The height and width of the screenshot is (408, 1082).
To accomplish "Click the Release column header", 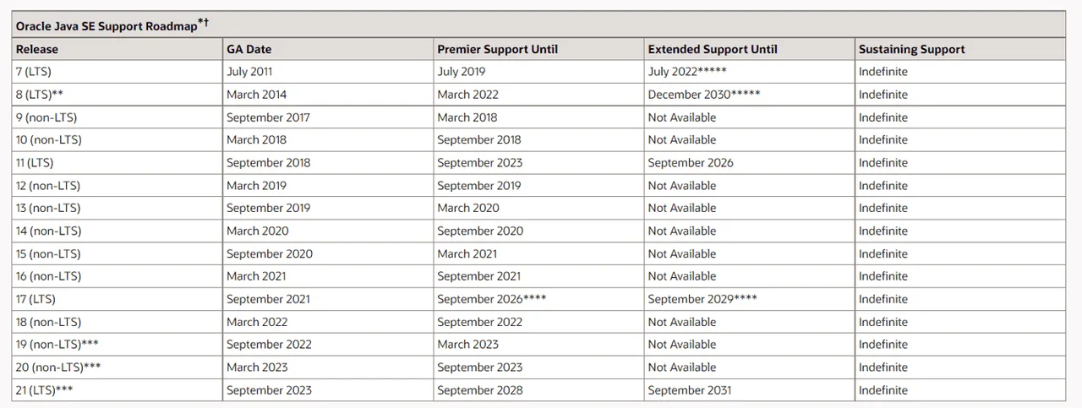I will click(x=37, y=49).
